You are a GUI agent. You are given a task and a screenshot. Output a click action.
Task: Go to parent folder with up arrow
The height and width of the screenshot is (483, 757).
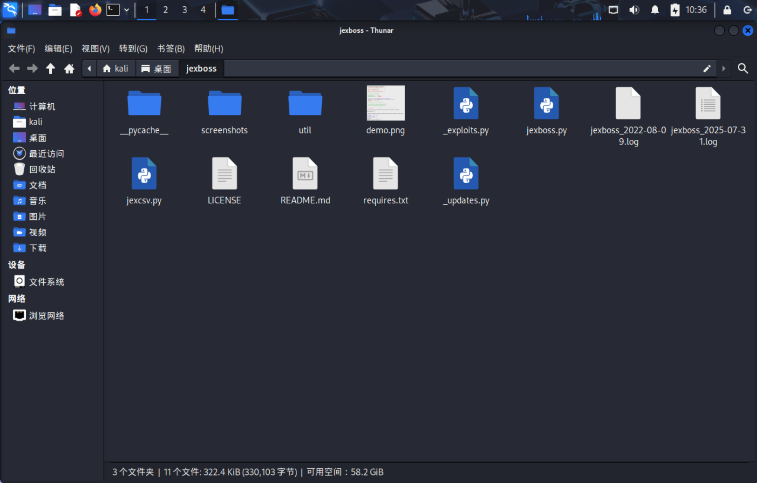tap(50, 68)
